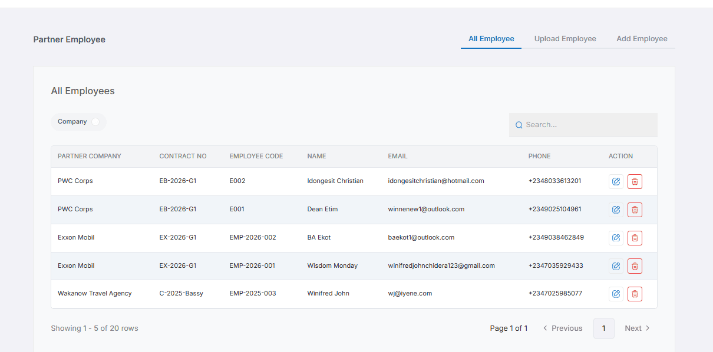Delete the Winifred John employee row
Screen dimensions: 713x352
(635, 294)
